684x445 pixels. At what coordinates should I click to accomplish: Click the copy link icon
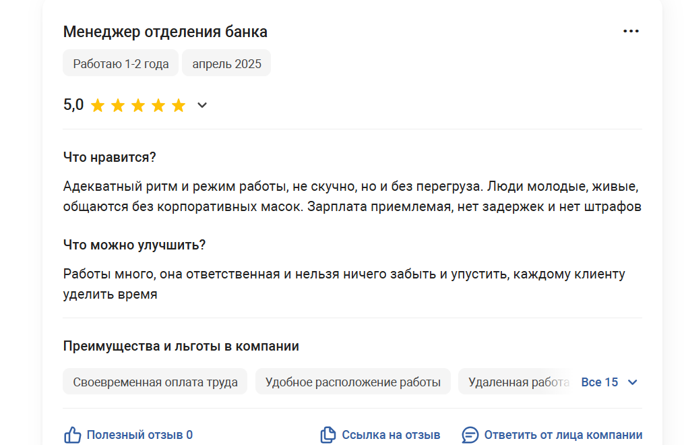click(328, 435)
